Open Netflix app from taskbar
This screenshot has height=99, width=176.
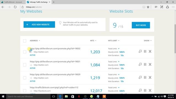pos(79,97)
